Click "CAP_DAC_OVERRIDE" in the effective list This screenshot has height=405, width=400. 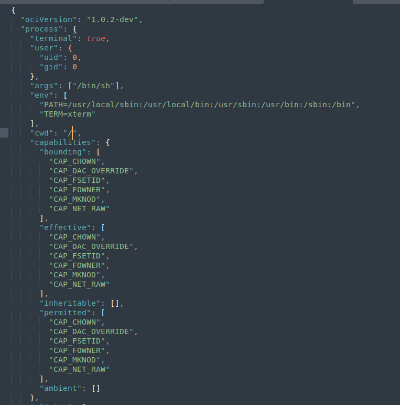pos(91,246)
